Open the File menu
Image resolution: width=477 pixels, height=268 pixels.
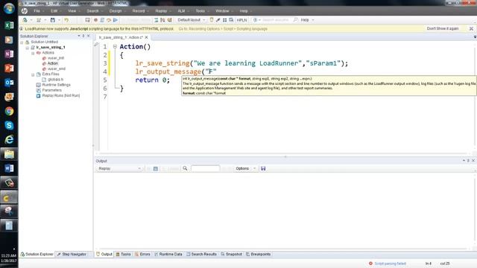click(x=37, y=11)
